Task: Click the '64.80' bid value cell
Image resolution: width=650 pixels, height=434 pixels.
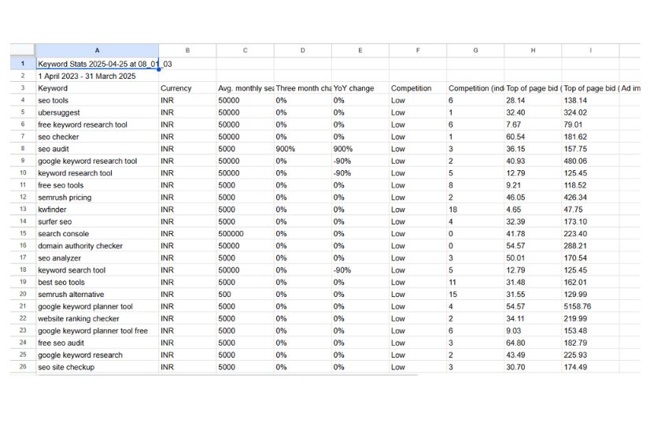Action: point(533,343)
